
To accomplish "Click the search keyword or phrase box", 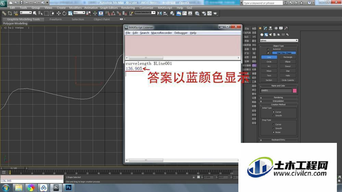I will tap(263, 3).
